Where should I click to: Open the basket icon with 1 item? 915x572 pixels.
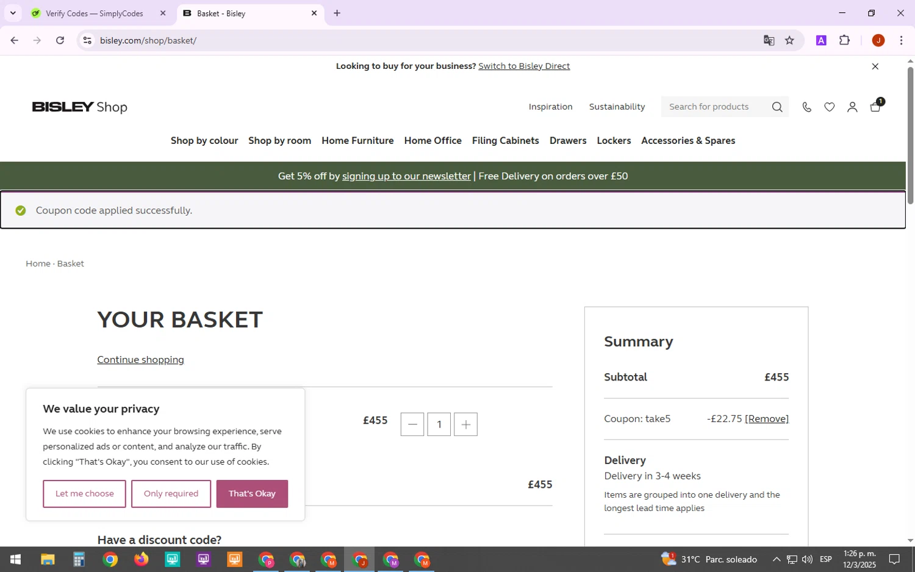pyautogui.click(x=876, y=106)
